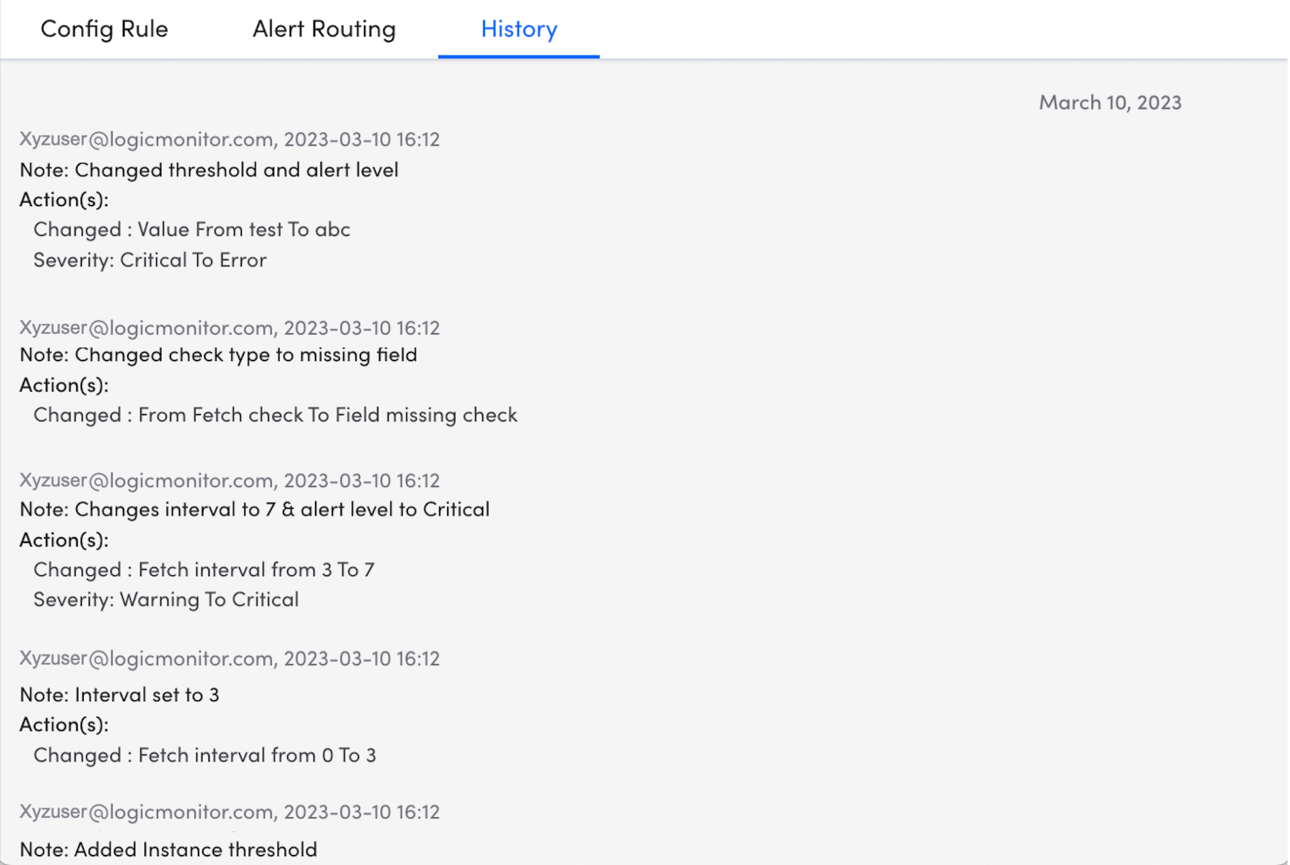Click the user timestamp above "Added Instance threshold"

coord(229,811)
